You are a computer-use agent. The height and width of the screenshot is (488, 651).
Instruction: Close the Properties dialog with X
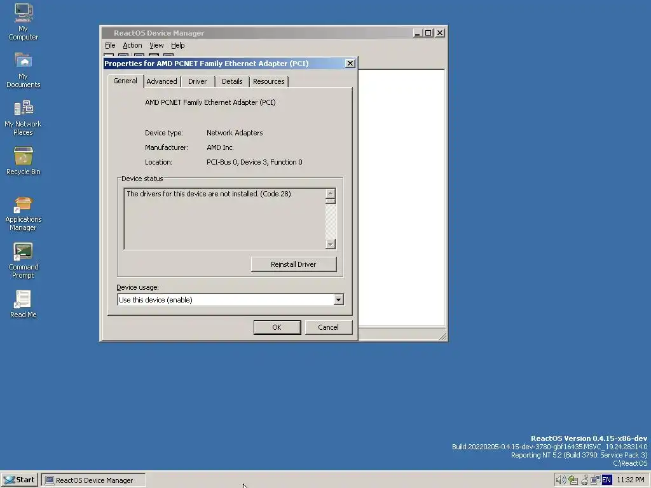click(x=350, y=63)
